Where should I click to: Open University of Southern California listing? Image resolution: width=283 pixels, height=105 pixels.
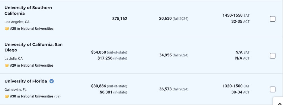point(28,10)
